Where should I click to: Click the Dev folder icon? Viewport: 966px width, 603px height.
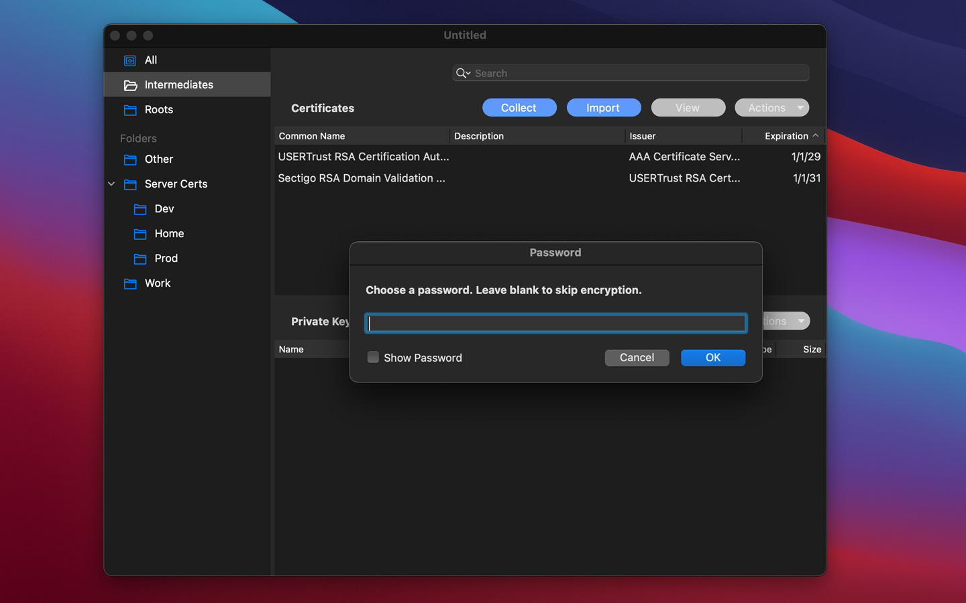click(x=142, y=209)
